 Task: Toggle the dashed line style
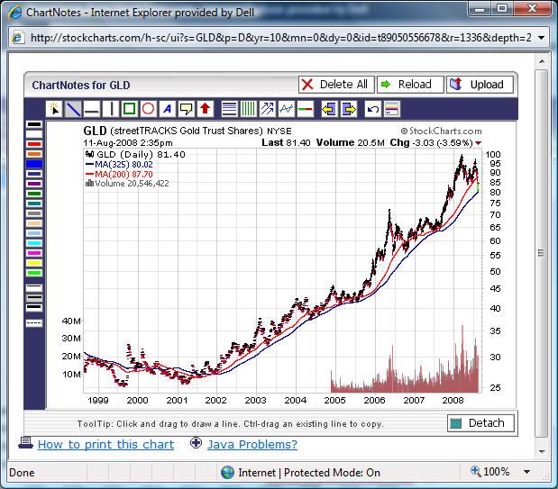tap(34, 321)
